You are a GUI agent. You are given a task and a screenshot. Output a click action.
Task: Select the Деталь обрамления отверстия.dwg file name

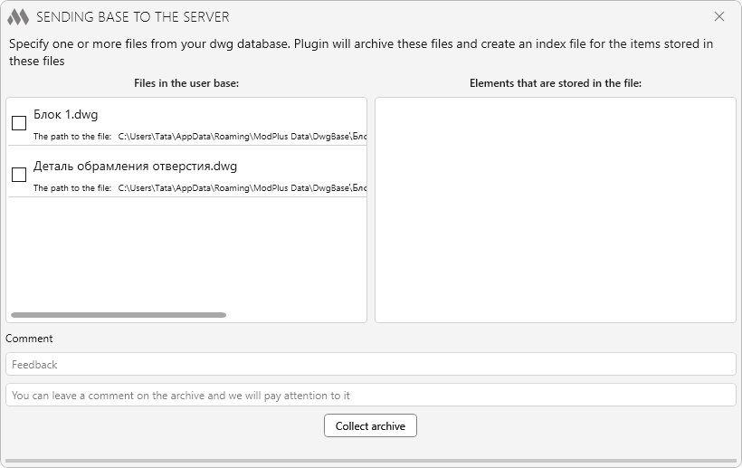click(135, 167)
